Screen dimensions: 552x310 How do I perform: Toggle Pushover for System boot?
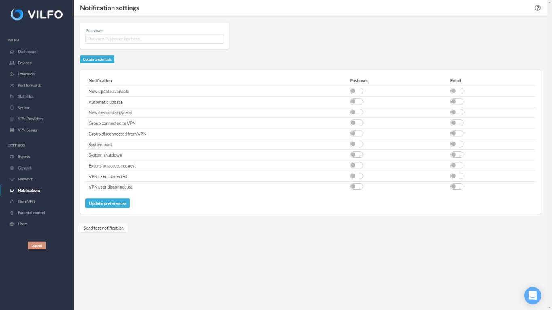pyautogui.click(x=357, y=144)
